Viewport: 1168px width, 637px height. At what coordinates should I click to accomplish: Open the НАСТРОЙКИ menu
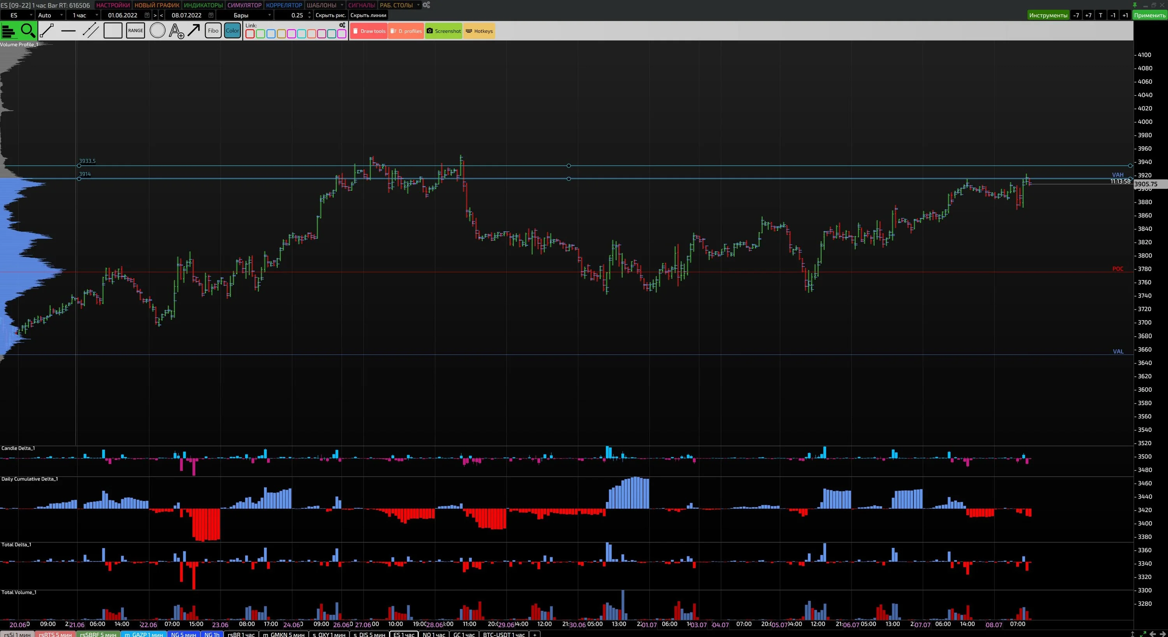pos(113,5)
